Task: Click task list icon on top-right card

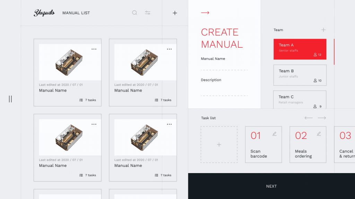Action: coord(156,100)
